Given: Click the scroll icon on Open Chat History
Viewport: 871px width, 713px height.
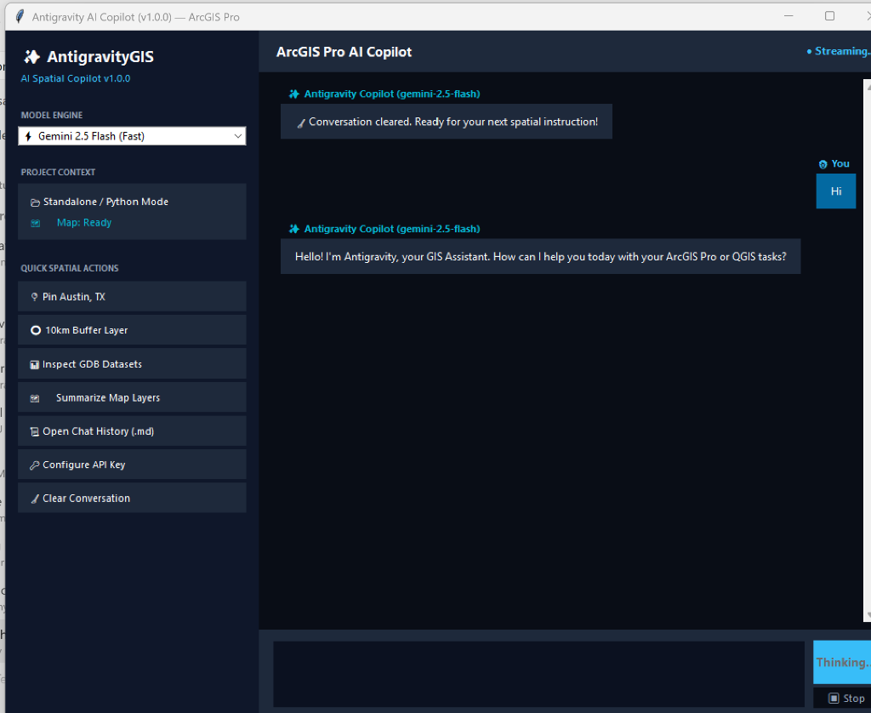Looking at the screenshot, I should tap(34, 432).
